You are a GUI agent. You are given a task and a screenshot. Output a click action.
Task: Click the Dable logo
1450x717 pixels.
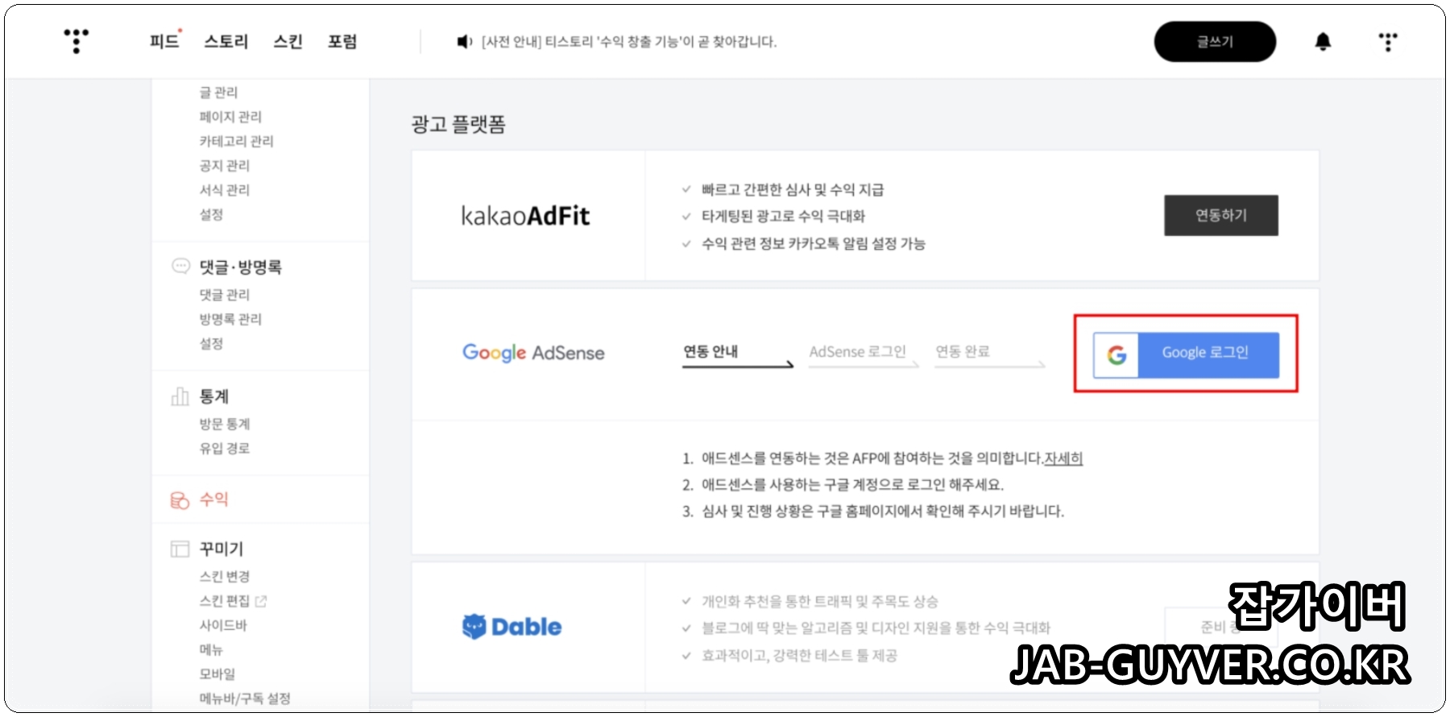pyautogui.click(x=512, y=627)
